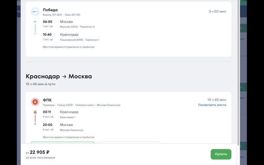The height and width of the screenshot is (165, 264).
Task: Click the Краснодар → Москва section heading
Action: 59,77
